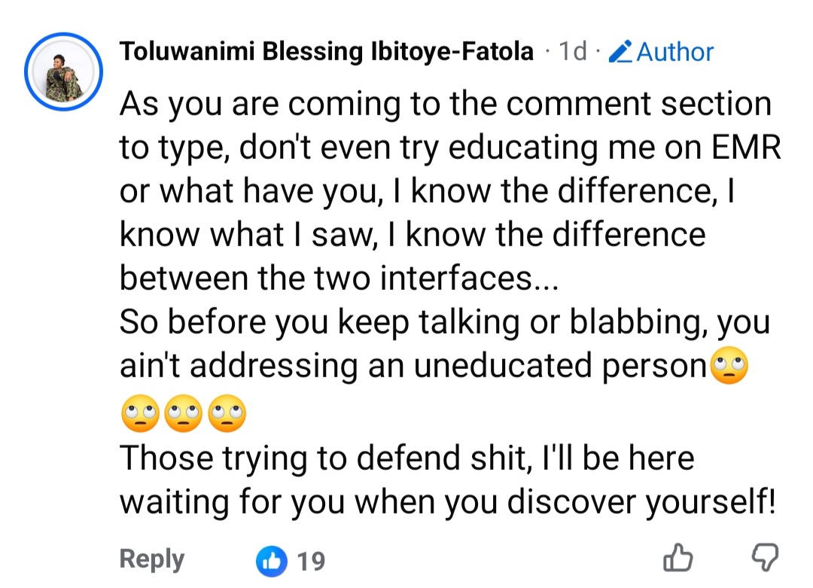Open the blue like reaction icon
Viewport: 813px width, 588px height.
(x=272, y=561)
